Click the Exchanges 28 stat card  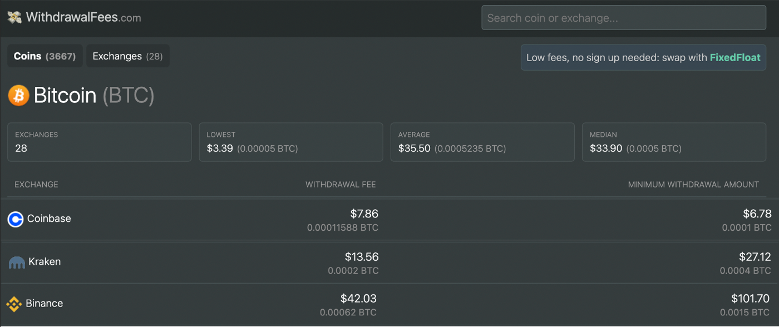100,142
